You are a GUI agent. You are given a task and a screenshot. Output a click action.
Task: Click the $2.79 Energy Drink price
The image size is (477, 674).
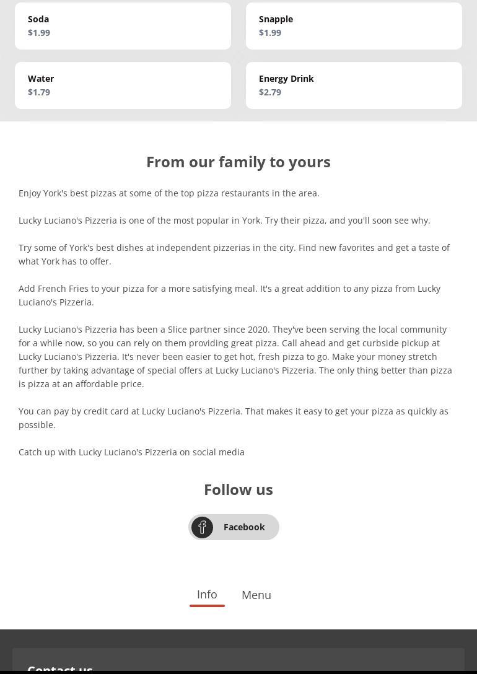click(270, 92)
